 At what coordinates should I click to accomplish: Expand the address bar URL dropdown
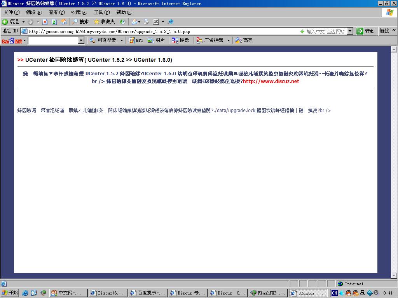coord(350,31)
